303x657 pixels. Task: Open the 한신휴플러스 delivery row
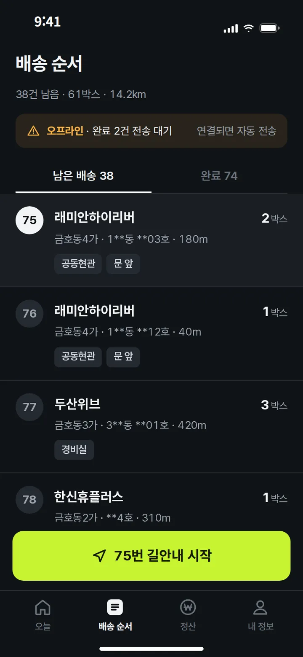point(151,502)
